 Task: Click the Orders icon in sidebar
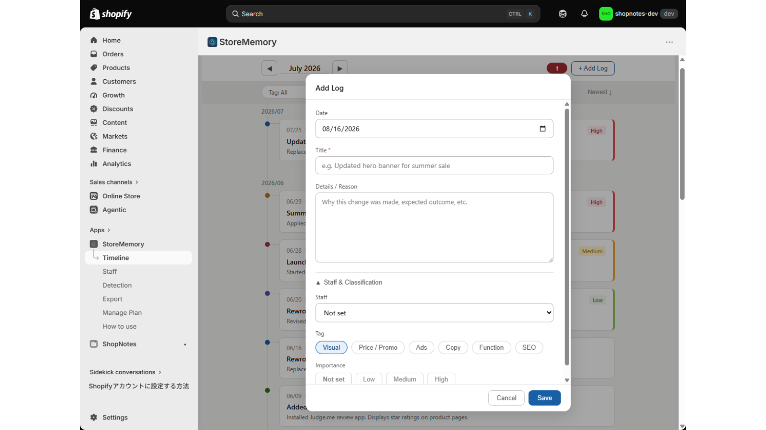(x=94, y=54)
